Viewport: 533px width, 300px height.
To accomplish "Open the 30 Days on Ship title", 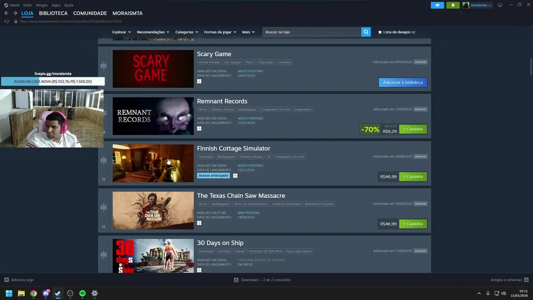I will [220, 243].
